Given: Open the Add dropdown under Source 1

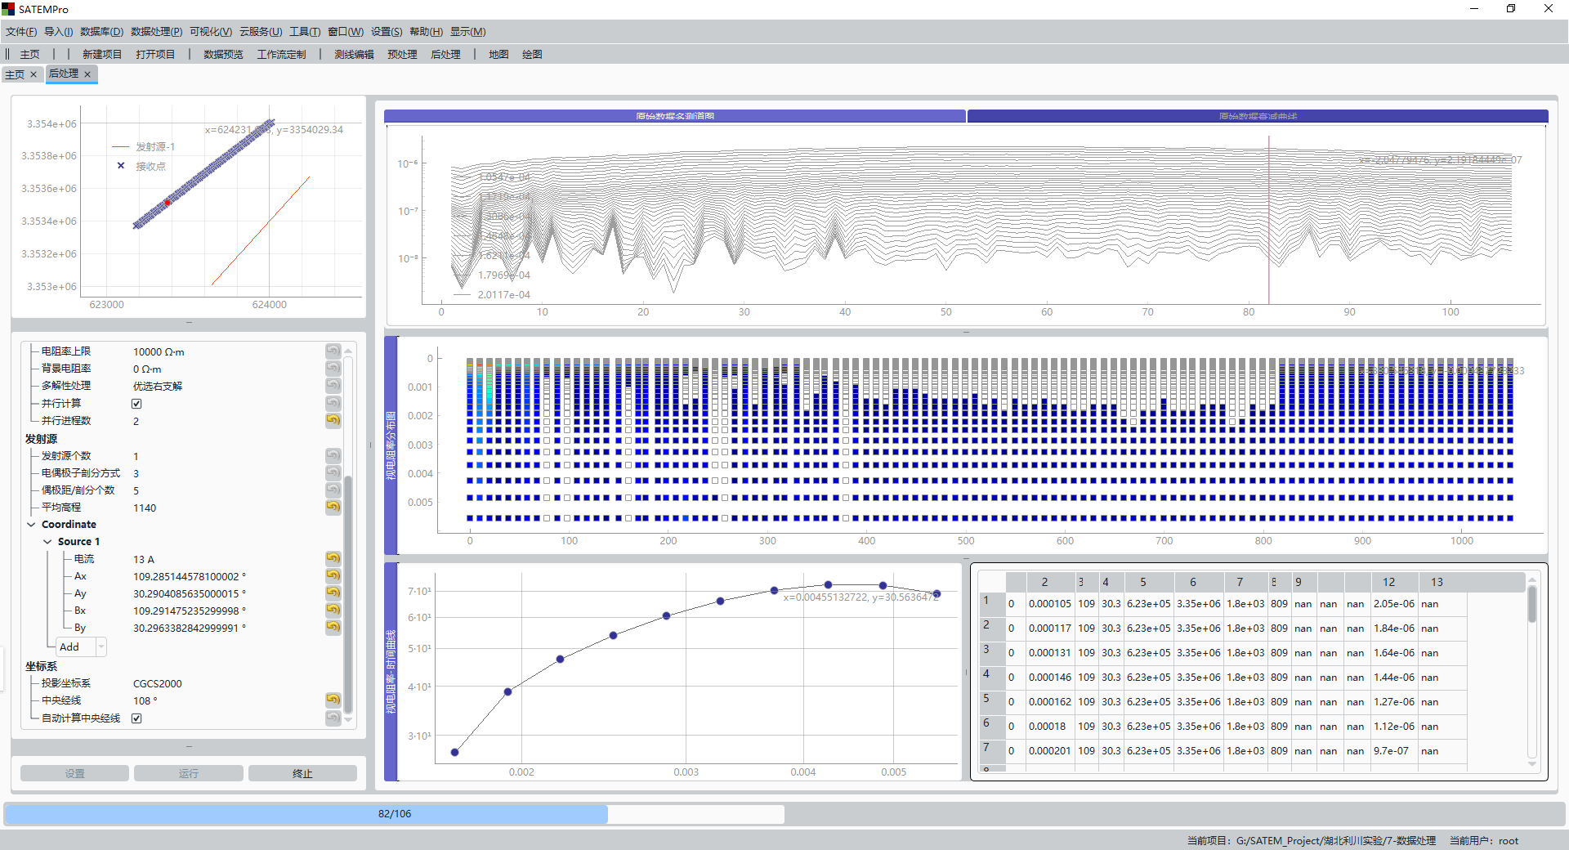Looking at the screenshot, I should [101, 647].
